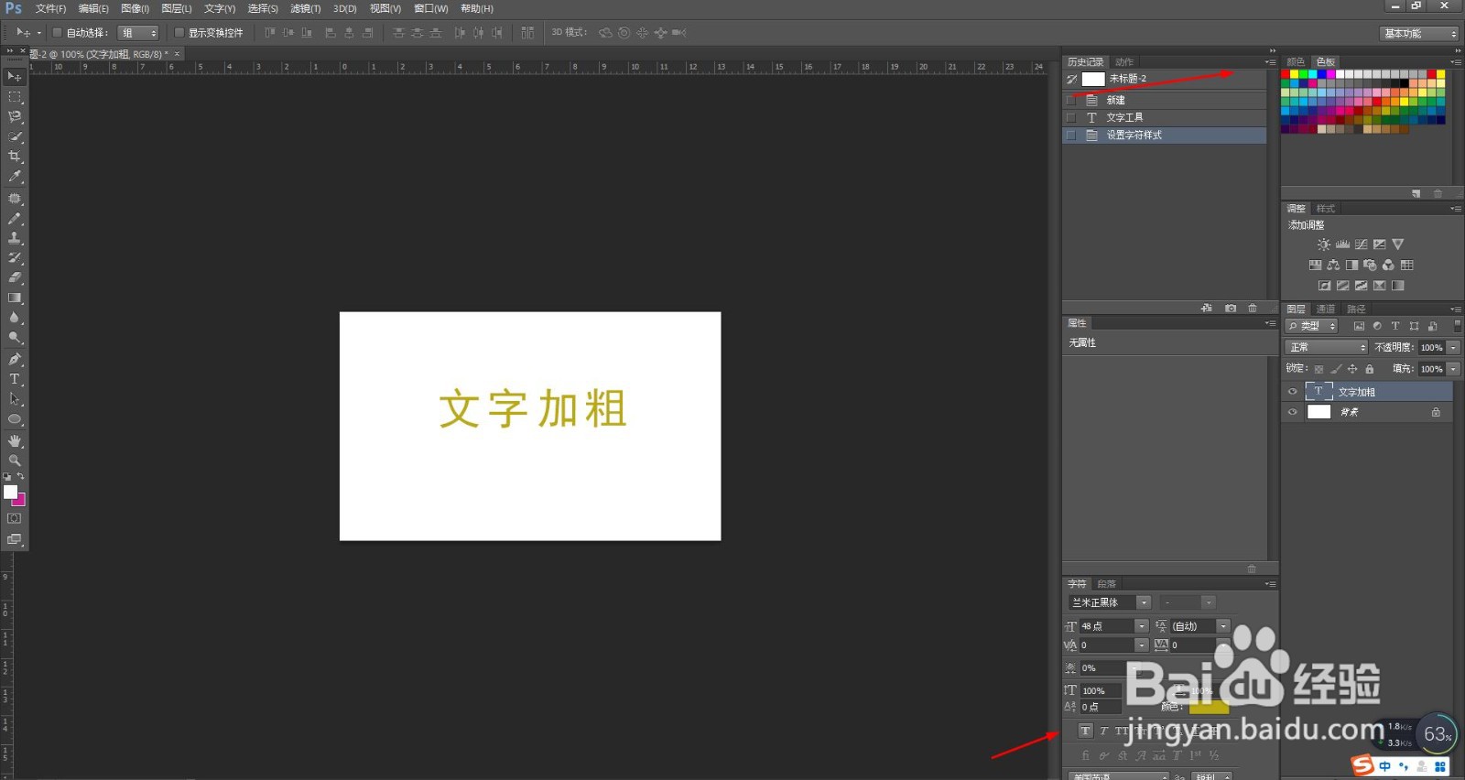
Task: Open layer filter 类型 dropdown
Action: click(1312, 326)
